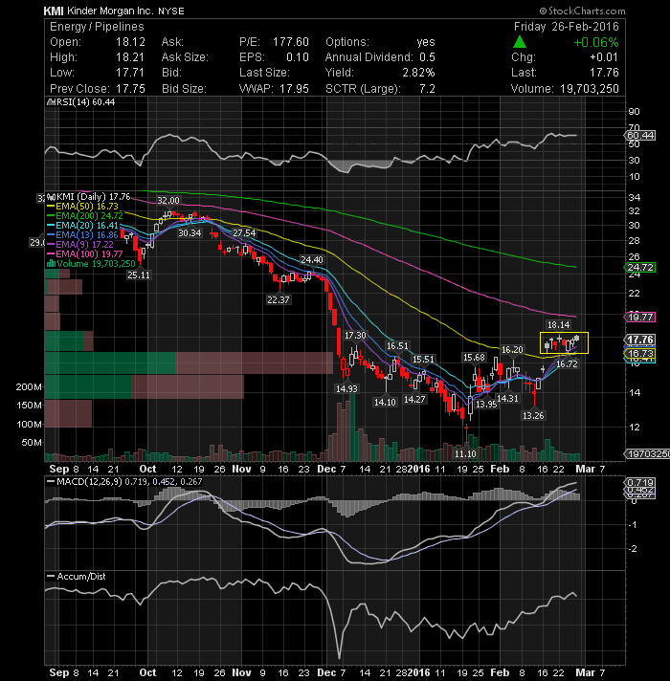Select the High value 18.21
The image size is (670, 681).
(130, 57)
